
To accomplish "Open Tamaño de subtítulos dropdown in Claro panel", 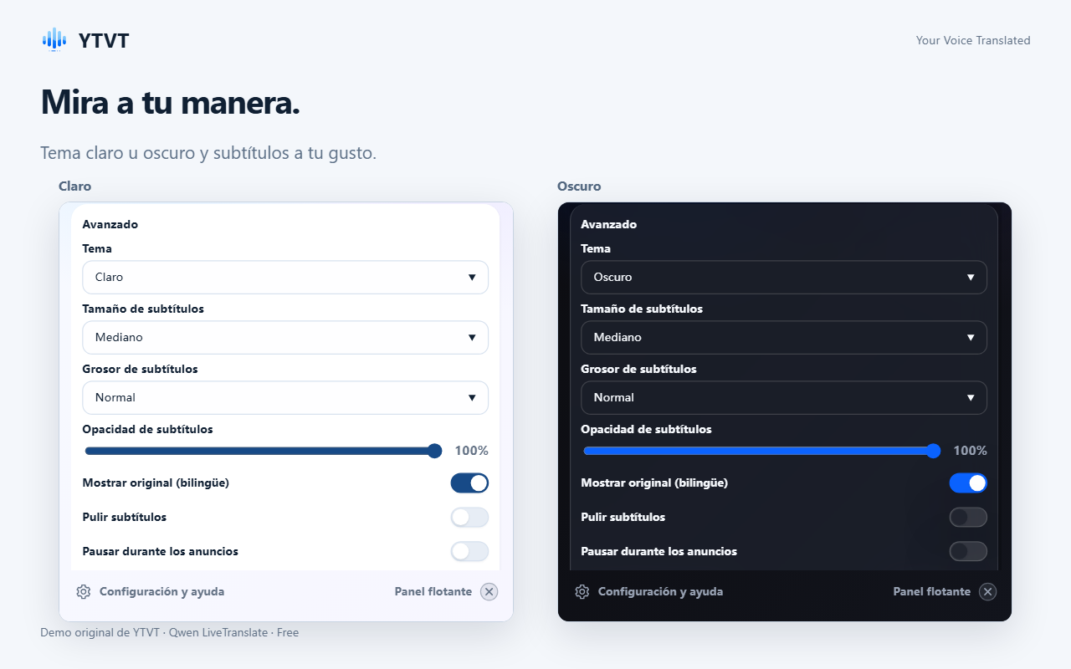I will [285, 337].
